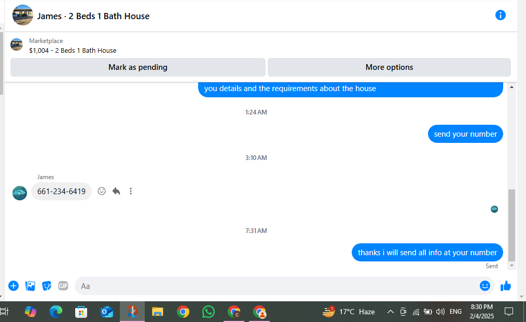Open Microsoft Store from taskbar
The width and height of the screenshot is (526, 322).
click(x=81, y=312)
